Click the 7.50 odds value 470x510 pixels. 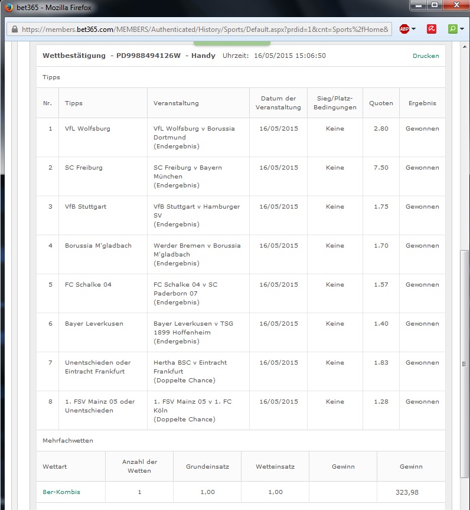381,167
